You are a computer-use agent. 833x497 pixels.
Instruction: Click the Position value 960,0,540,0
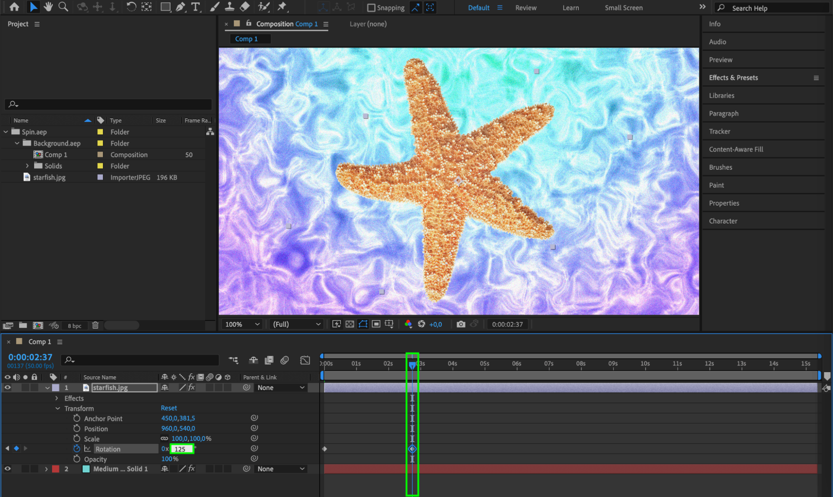coord(178,428)
